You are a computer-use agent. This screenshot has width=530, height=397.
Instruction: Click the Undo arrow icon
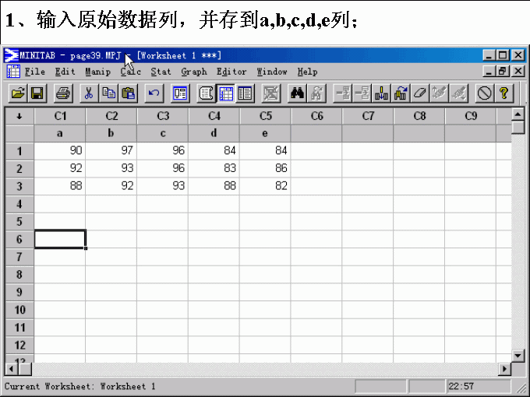(154, 93)
